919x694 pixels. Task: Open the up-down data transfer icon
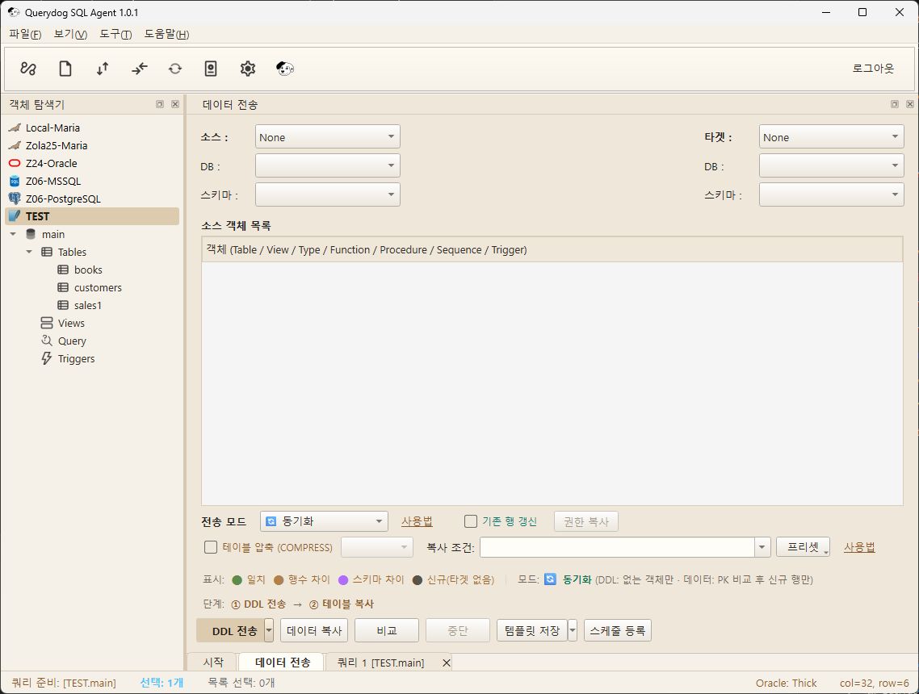click(x=103, y=69)
